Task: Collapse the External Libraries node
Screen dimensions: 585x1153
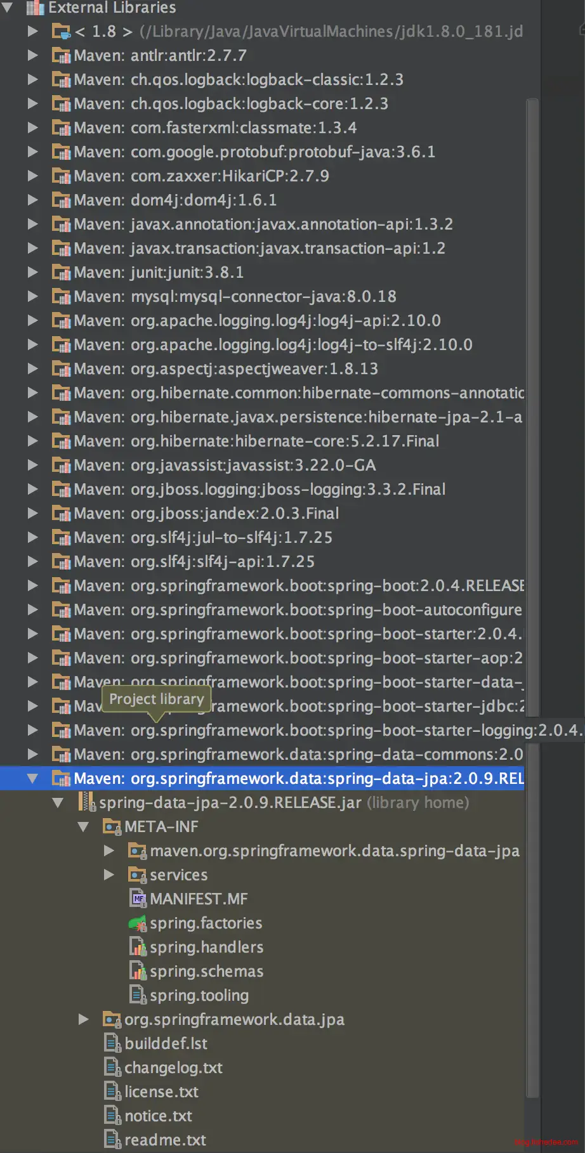Action: tap(8, 8)
